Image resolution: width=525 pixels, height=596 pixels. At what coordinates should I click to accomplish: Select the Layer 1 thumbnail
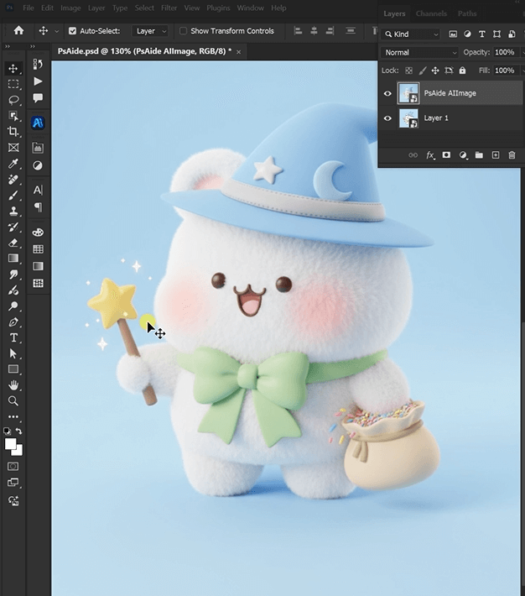(x=408, y=118)
